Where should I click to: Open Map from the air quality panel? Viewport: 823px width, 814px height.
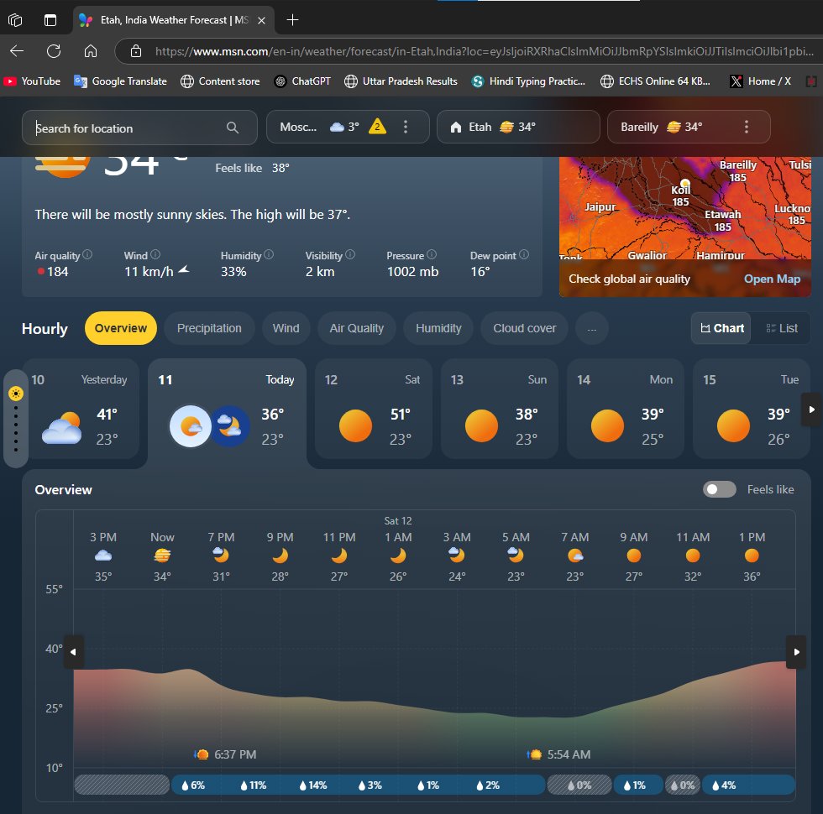pyautogui.click(x=771, y=279)
